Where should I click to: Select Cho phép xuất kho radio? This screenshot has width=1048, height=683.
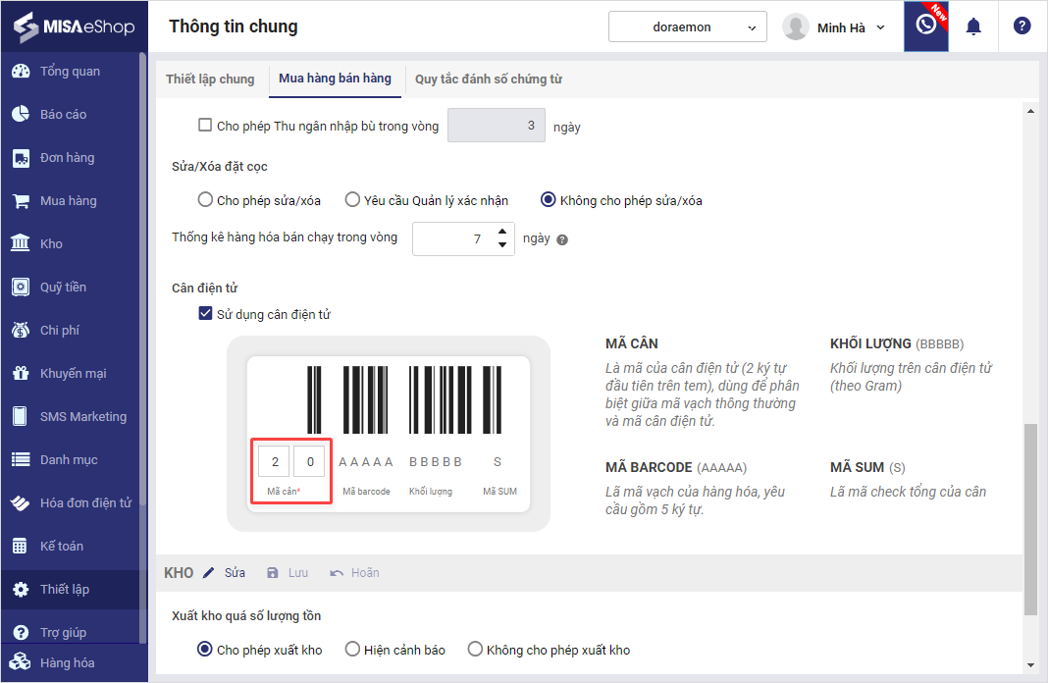coord(205,649)
